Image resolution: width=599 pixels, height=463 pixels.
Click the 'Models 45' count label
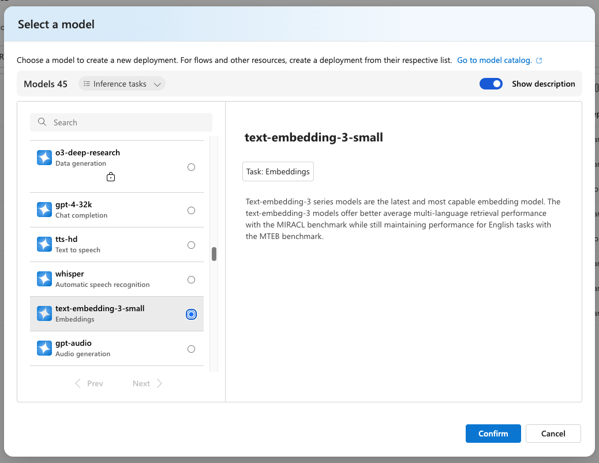point(46,84)
